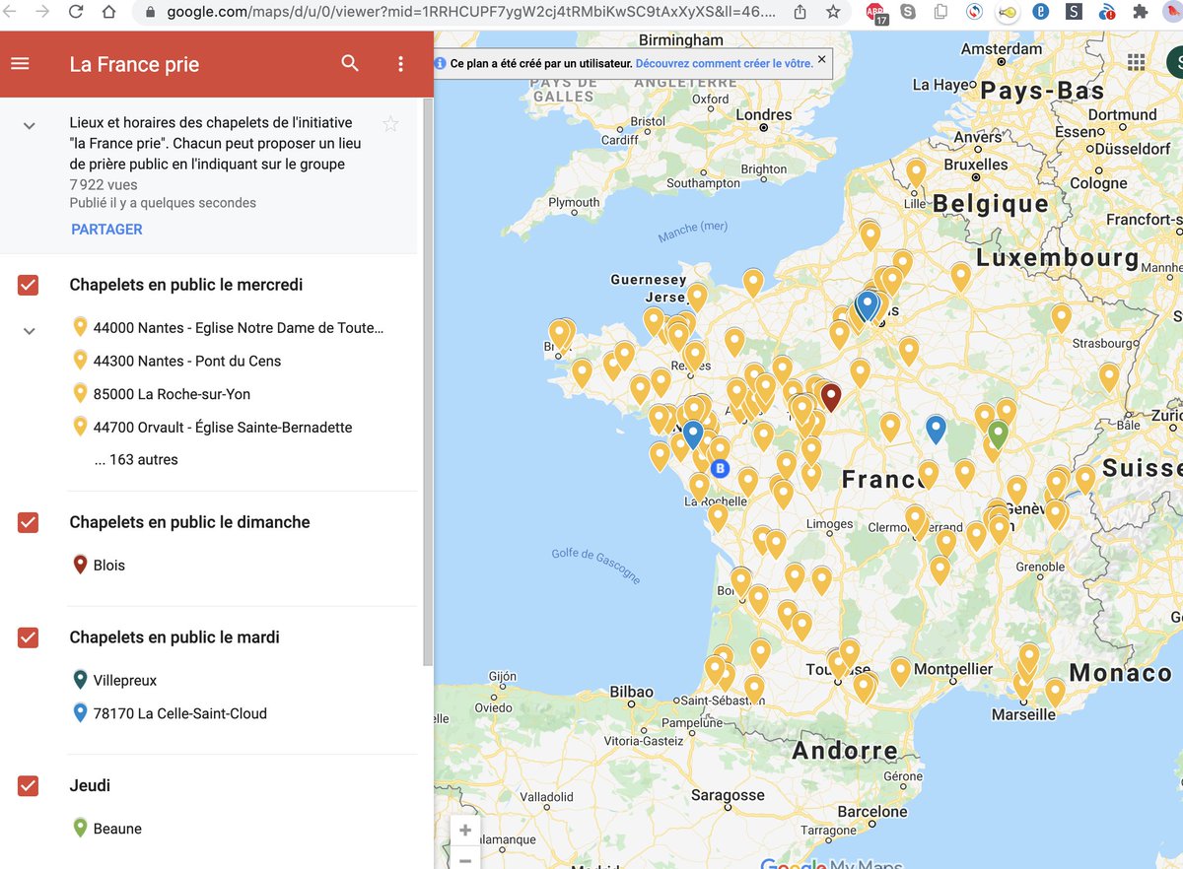Toggle the Jeudi layer checkbox
This screenshot has height=869, width=1183.
(x=28, y=786)
